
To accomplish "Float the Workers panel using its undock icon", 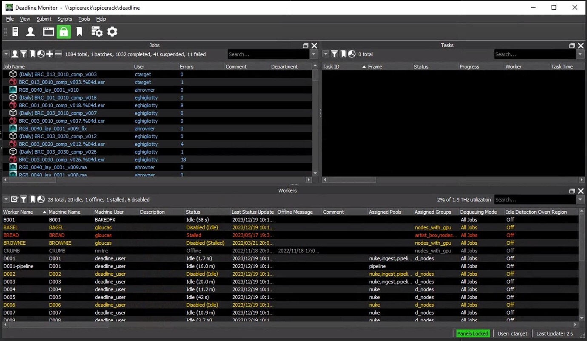I will pos(572,191).
